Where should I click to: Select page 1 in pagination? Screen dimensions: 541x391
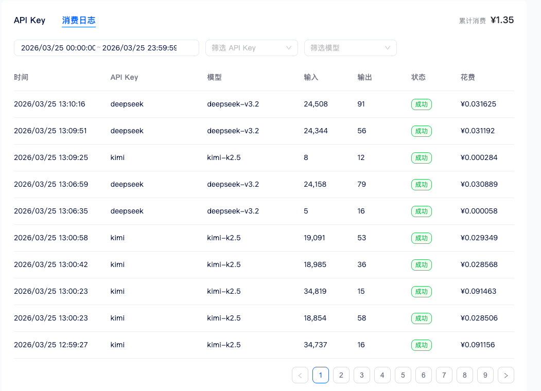(320, 375)
